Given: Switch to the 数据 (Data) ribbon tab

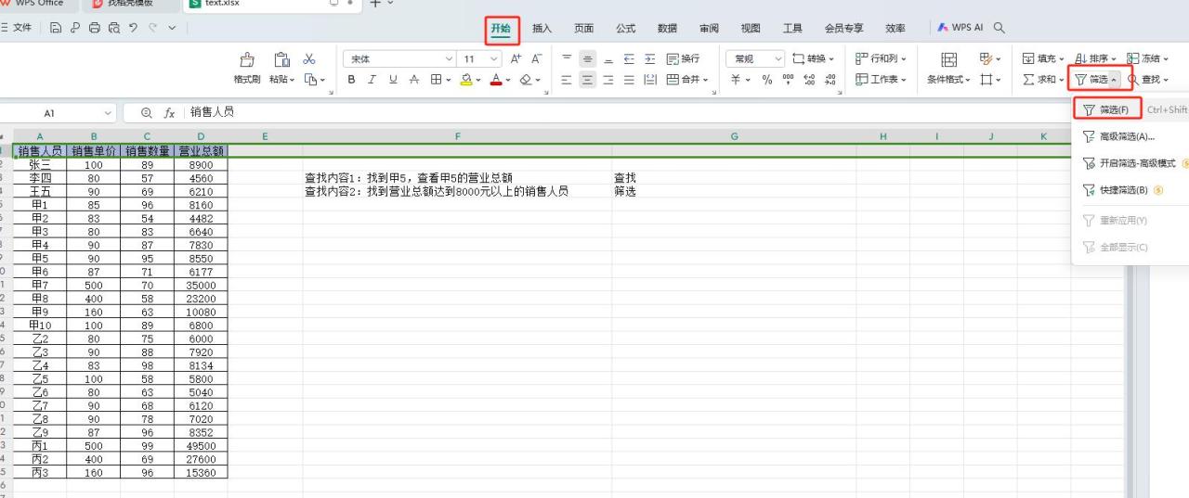Looking at the screenshot, I should (667, 28).
